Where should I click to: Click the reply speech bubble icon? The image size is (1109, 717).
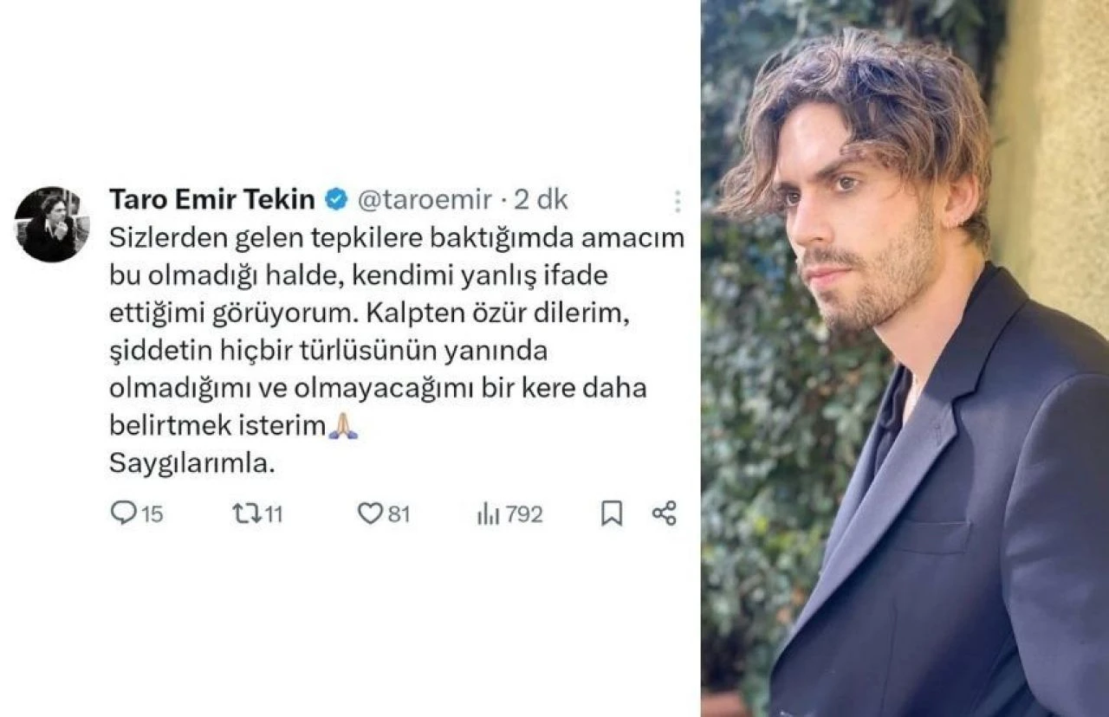click(124, 514)
